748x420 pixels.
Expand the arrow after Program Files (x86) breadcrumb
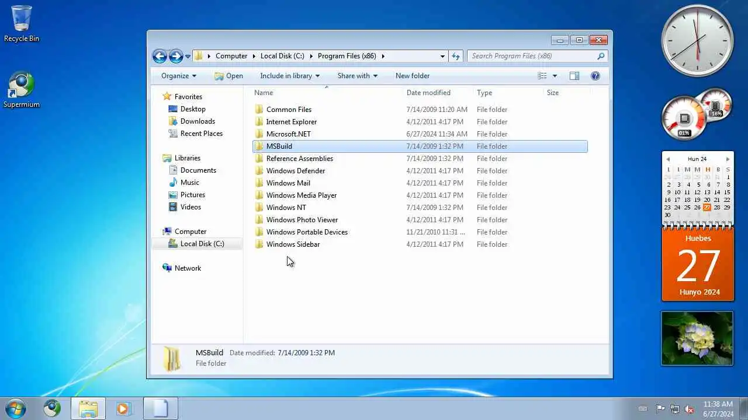[x=383, y=56]
